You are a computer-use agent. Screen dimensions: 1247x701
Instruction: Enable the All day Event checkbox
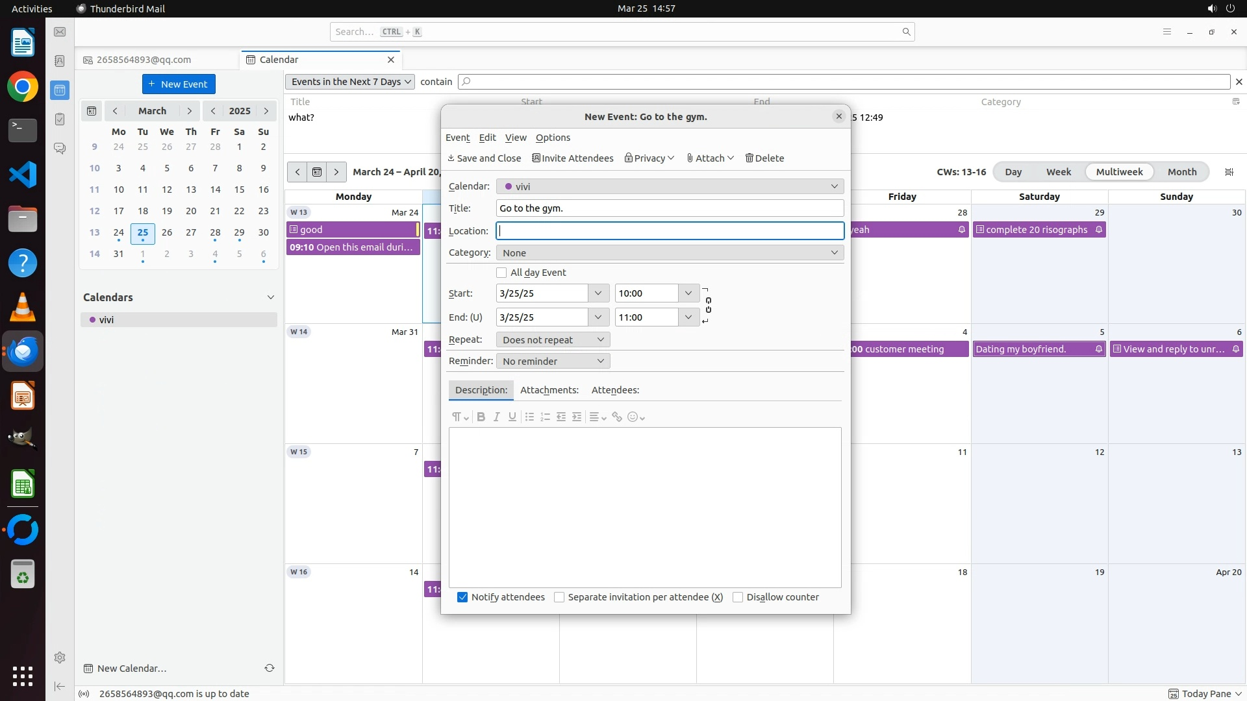pyautogui.click(x=501, y=273)
